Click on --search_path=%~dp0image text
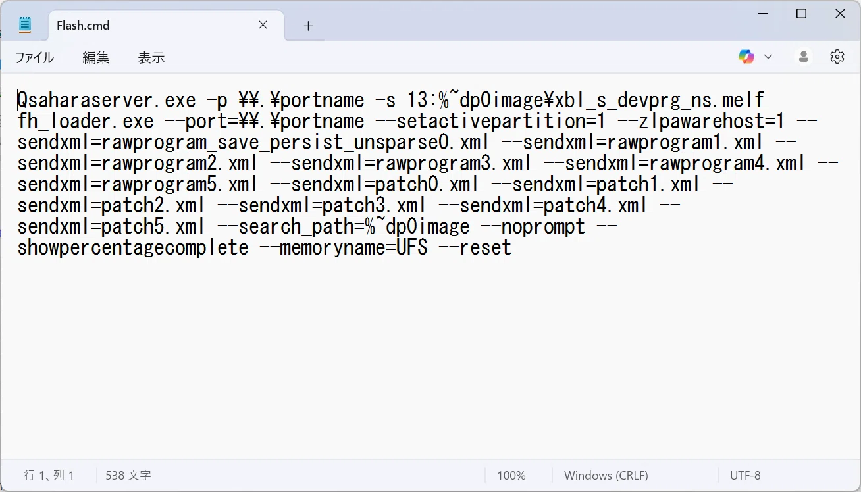 pyautogui.click(x=344, y=226)
